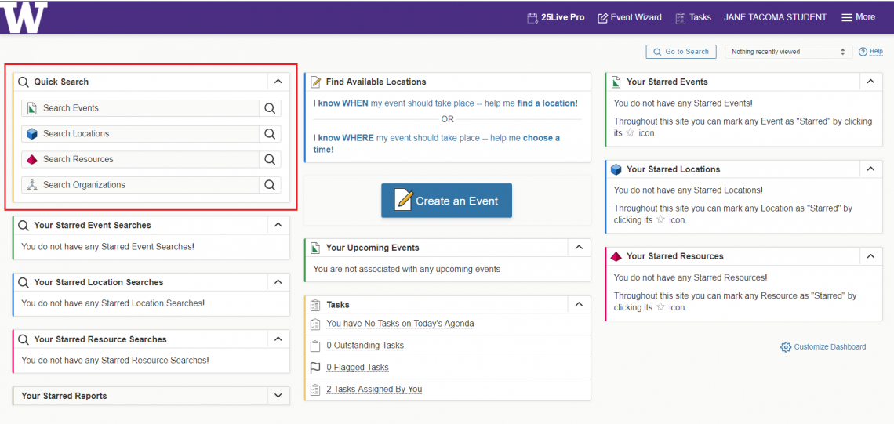
Task: Collapse the Tasks panel
Action: (579, 304)
